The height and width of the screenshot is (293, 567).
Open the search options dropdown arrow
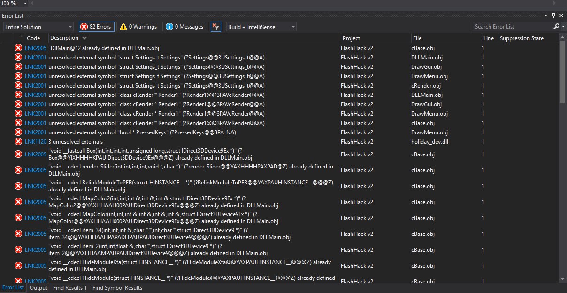click(x=563, y=27)
